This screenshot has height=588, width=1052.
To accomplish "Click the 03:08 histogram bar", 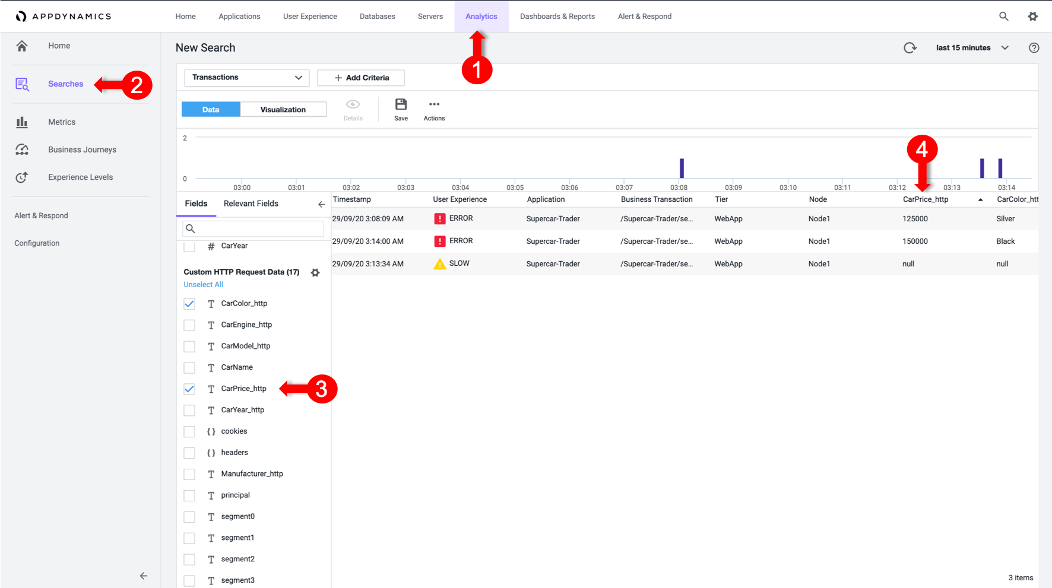I will click(682, 169).
